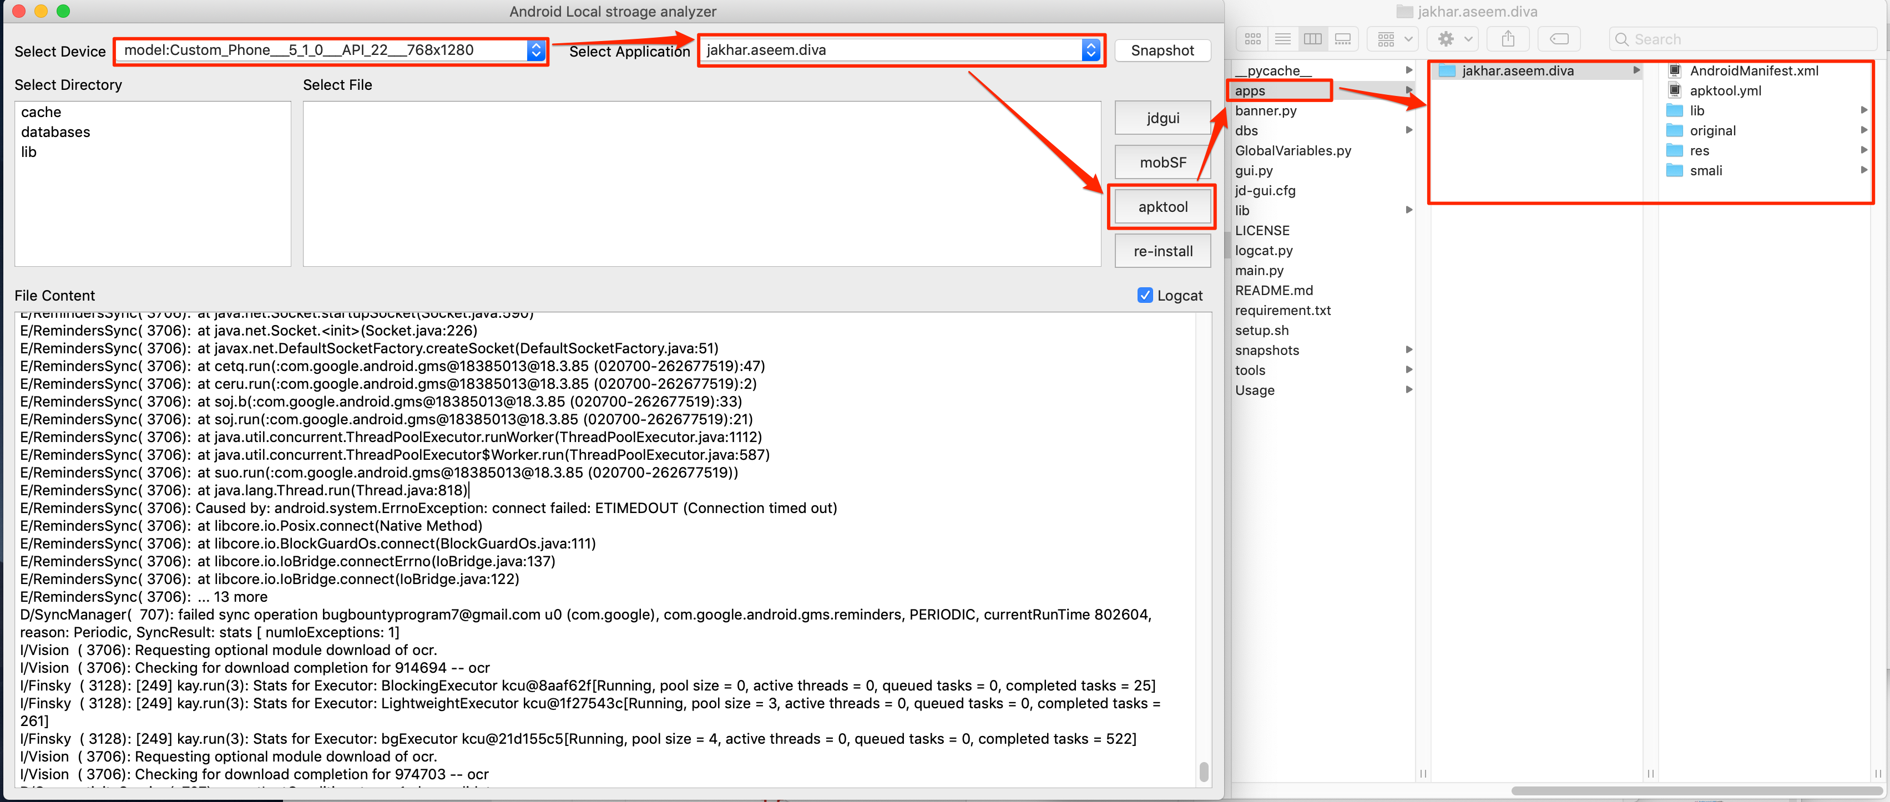Open the AndroidManifest.xml file icon
1890x802 pixels.
coord(1675,71)
